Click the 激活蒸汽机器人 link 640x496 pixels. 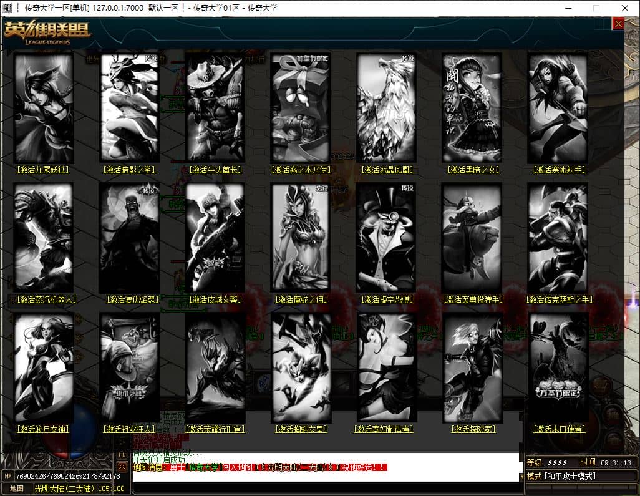(47, 299)
